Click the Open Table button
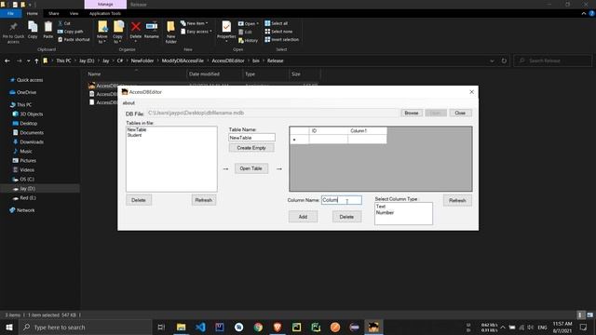 [251, 168]
